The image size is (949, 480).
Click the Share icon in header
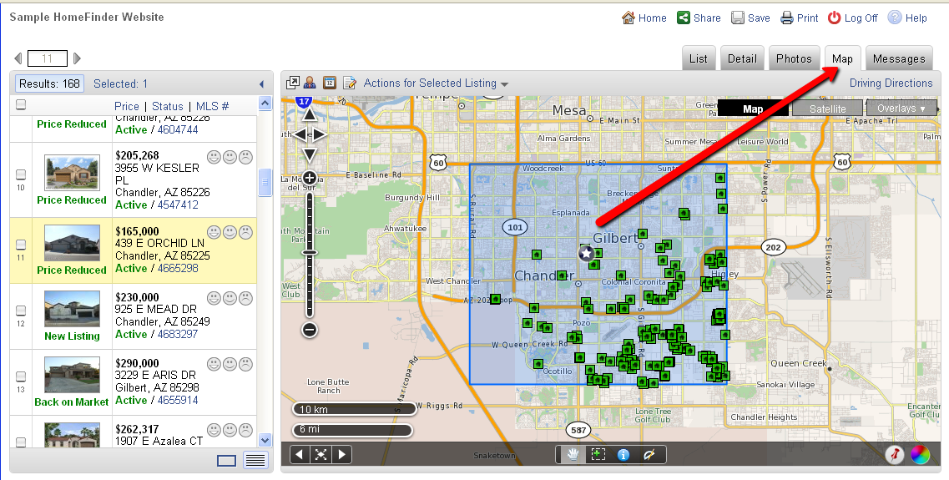[x=684, y=18]
